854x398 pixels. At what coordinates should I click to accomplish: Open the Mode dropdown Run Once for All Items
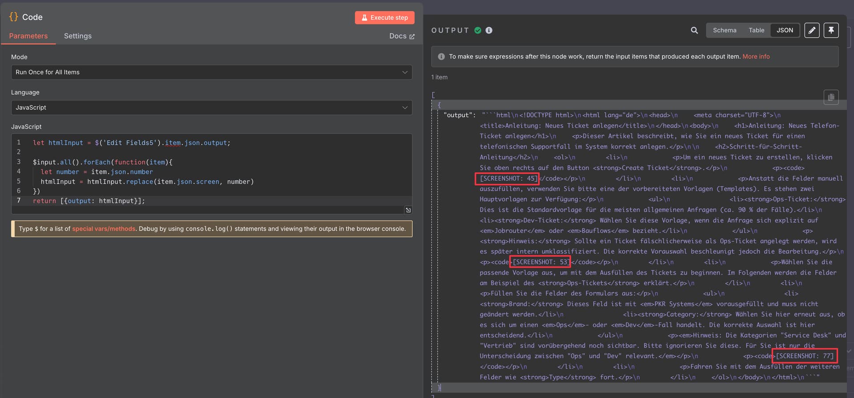212,72
